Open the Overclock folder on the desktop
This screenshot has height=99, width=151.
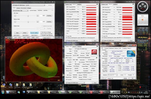[x=24, y=85]
